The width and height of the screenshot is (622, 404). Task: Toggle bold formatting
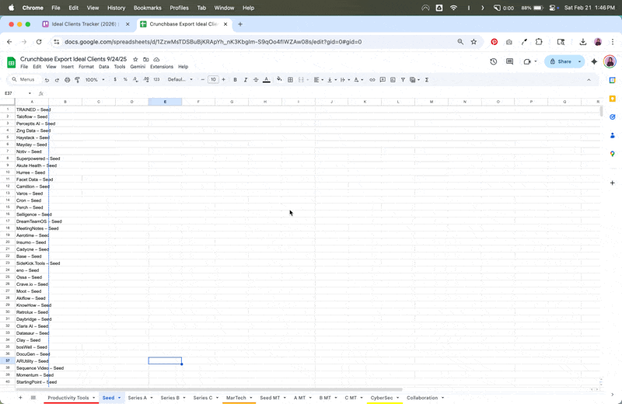[x=236, y=80]
